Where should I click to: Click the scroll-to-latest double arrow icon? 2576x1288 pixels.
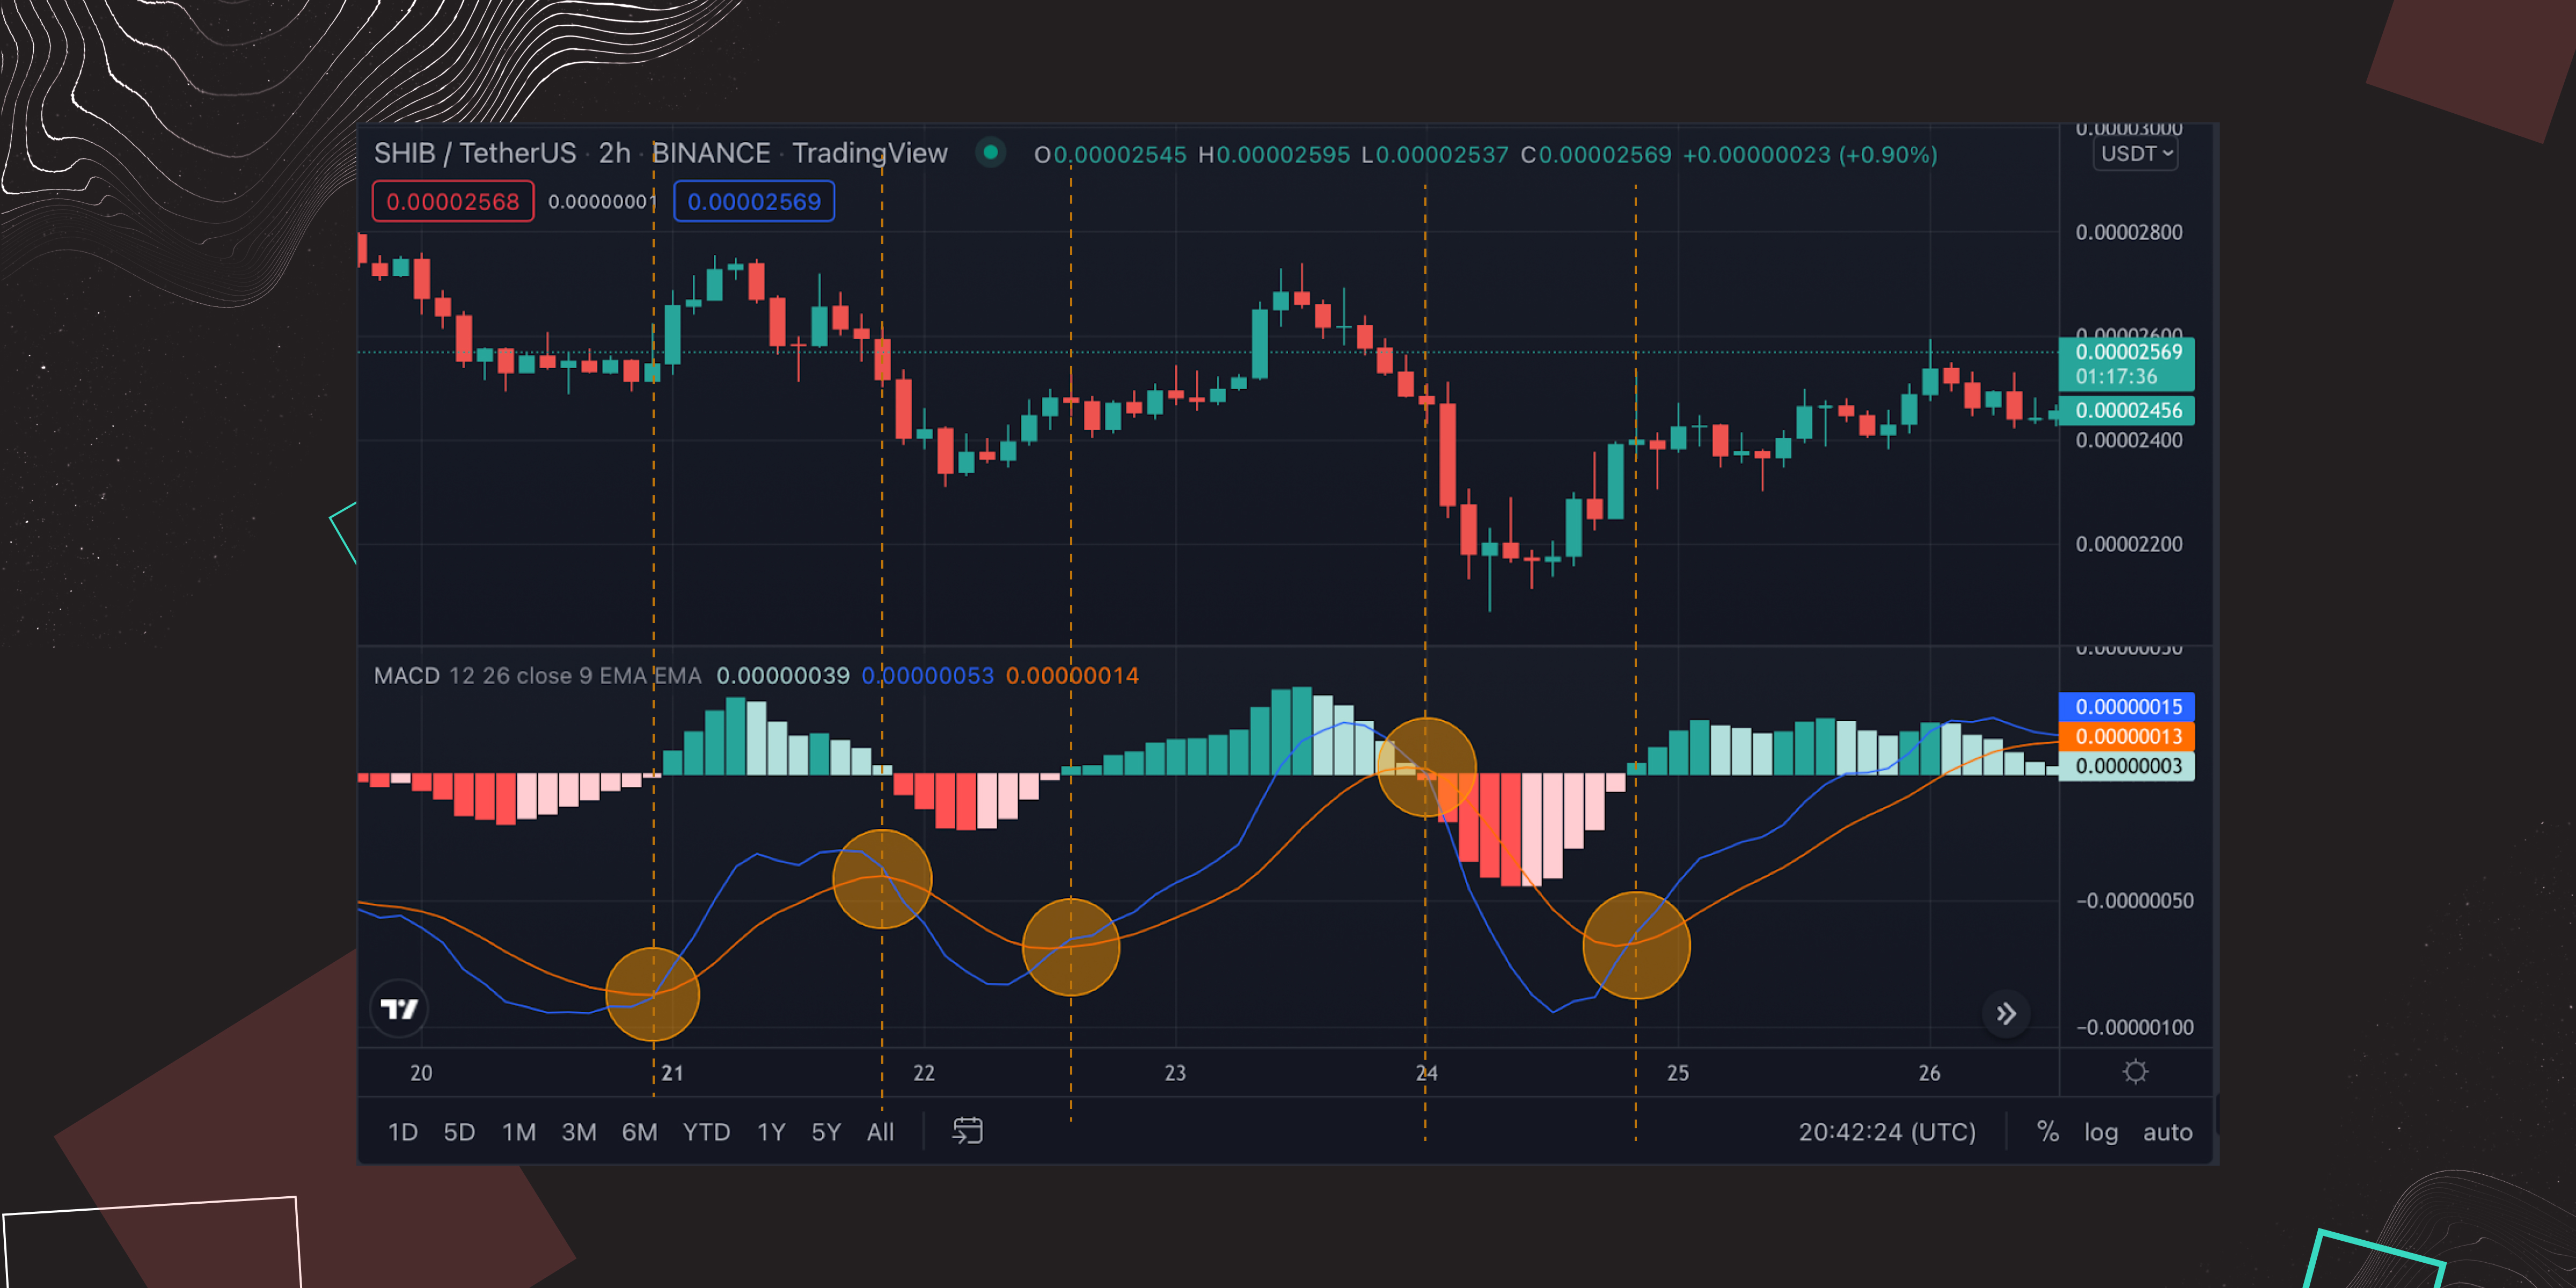coord(2006,1014)
